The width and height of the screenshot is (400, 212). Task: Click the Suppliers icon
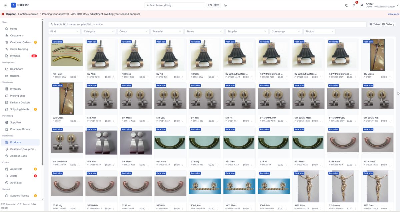point(7,122)
